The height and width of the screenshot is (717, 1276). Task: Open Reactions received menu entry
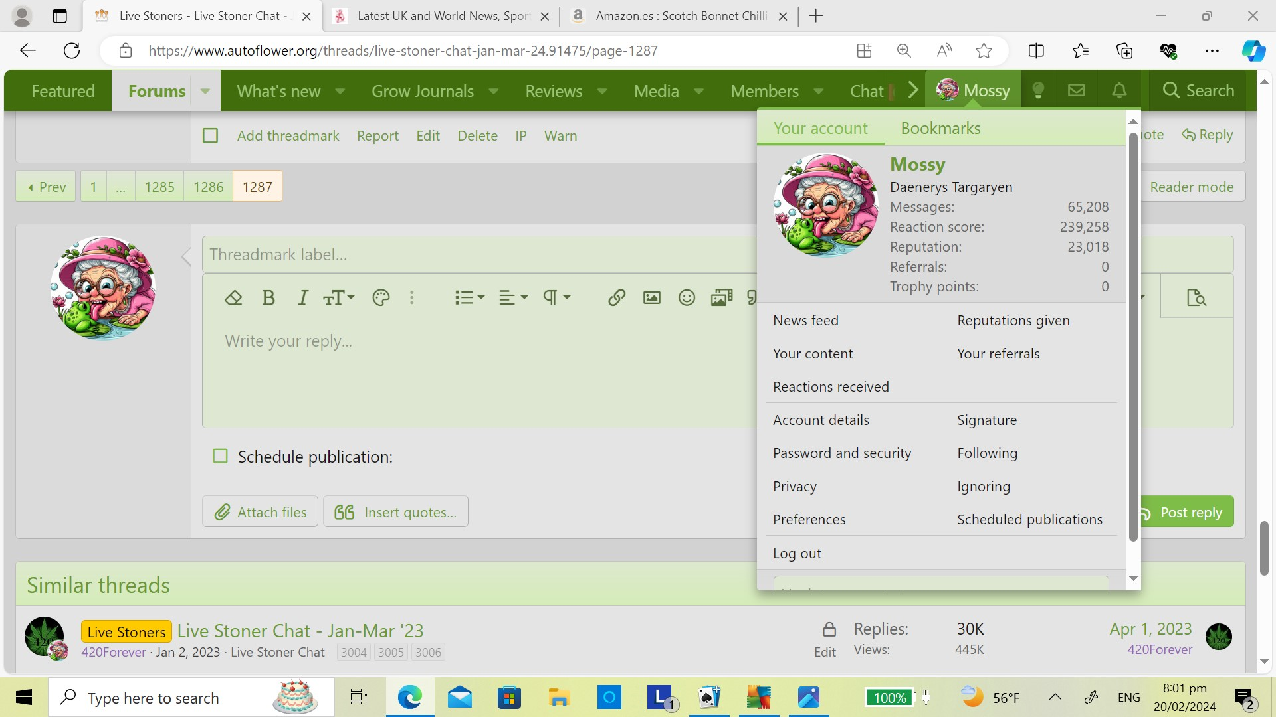831,387
